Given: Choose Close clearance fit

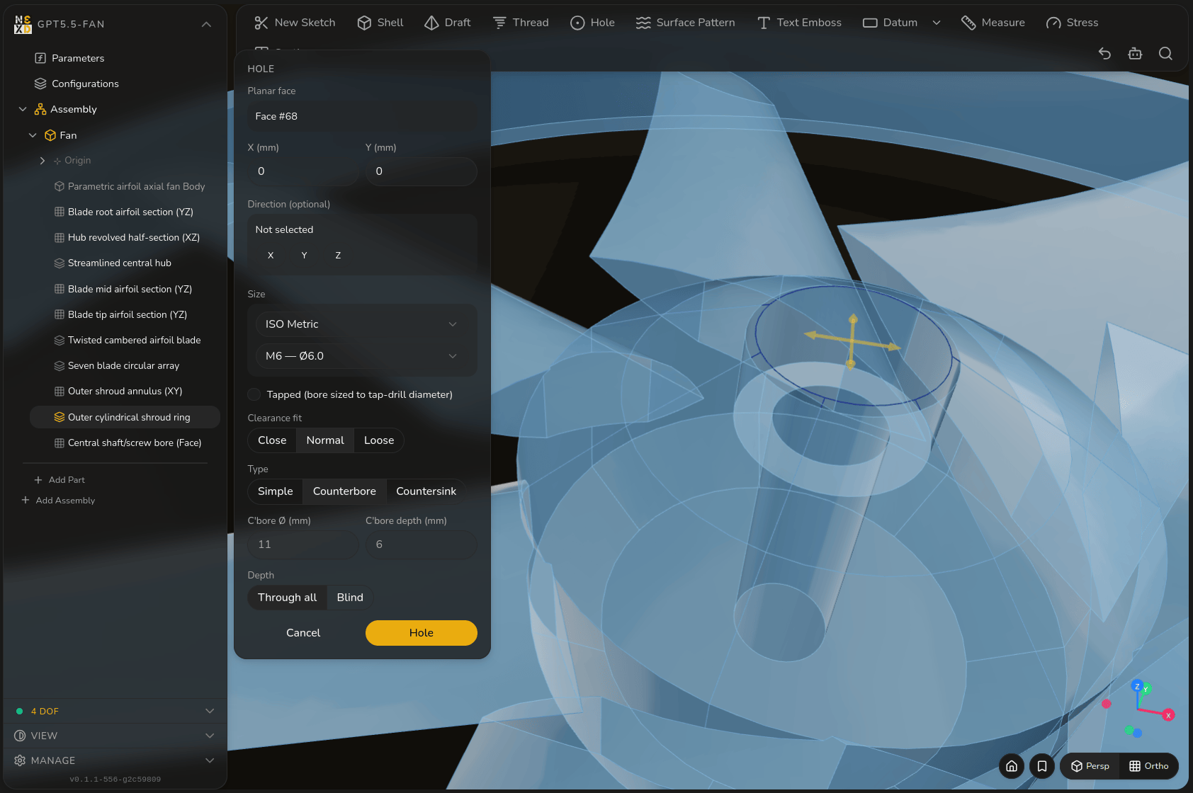Looking at the screenshot, I should (272, 440).
